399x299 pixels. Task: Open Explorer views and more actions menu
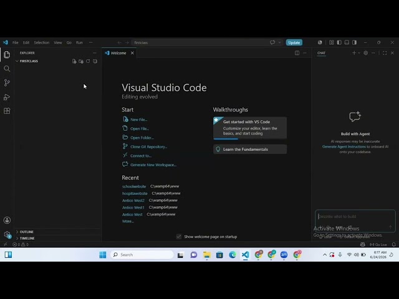(95, 53)
